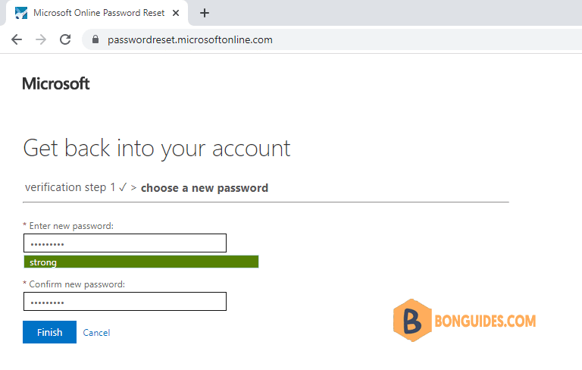Click the Cancel link
This screenshot has height=370, width=582.
pyautogui.click(x=96, y=333)
